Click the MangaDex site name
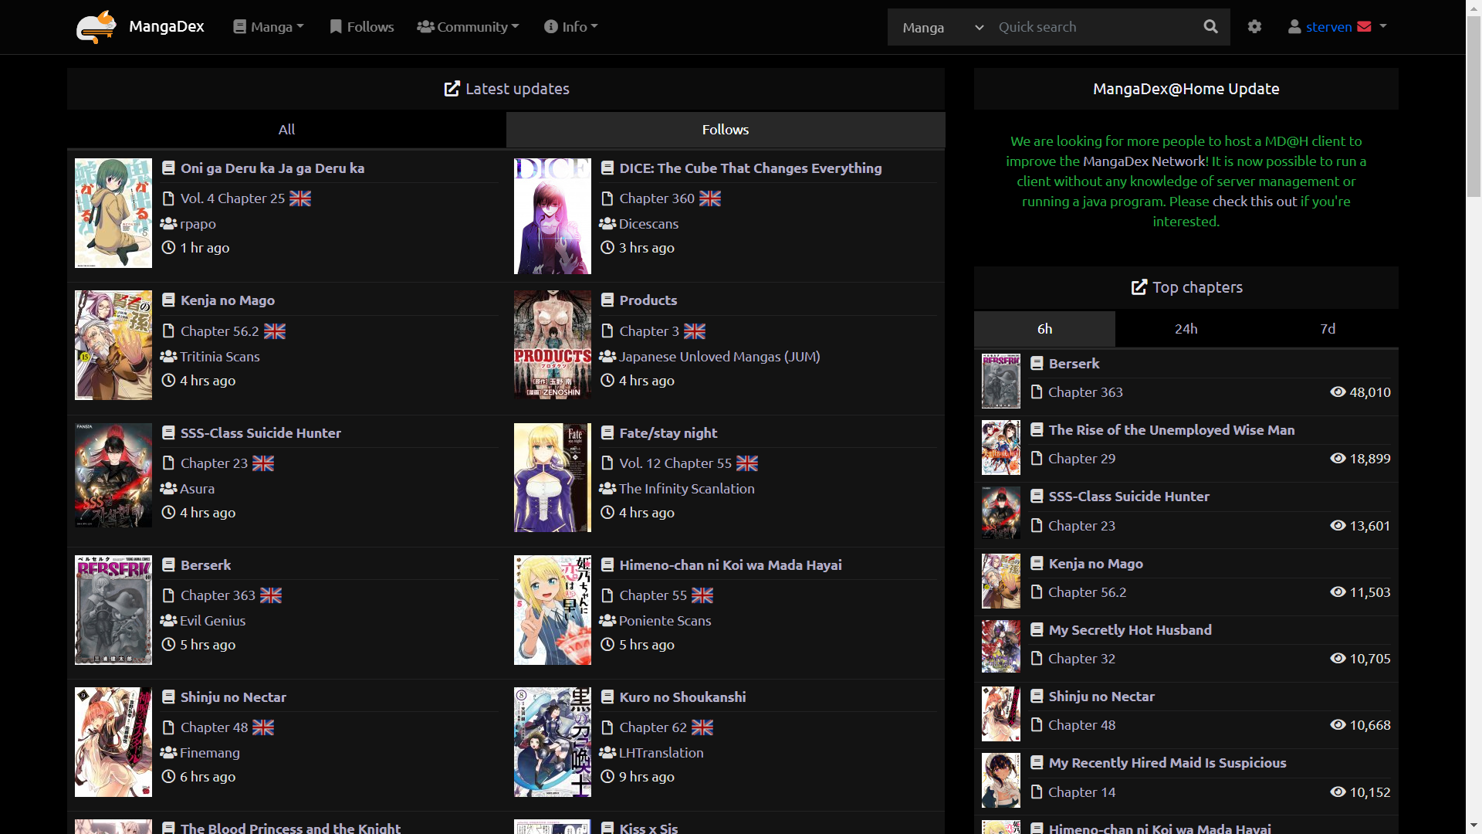The height and width of the screenshot is (834, 1482). [167, 27]
